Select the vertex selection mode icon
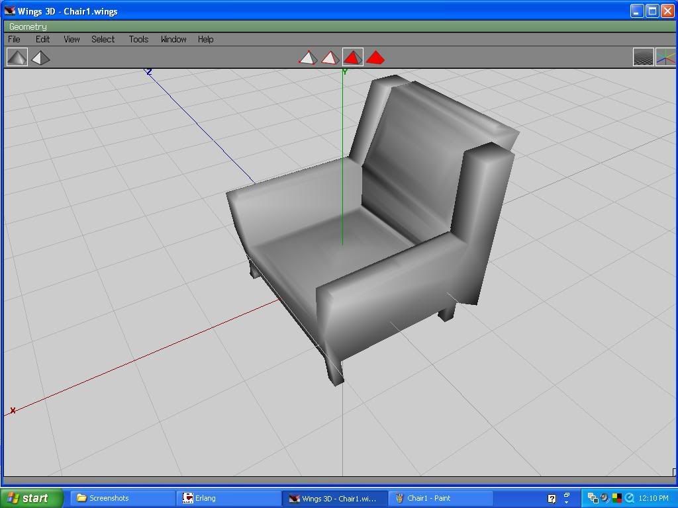The height and width of the screenshot is (508, 678). tap(308, 58)
